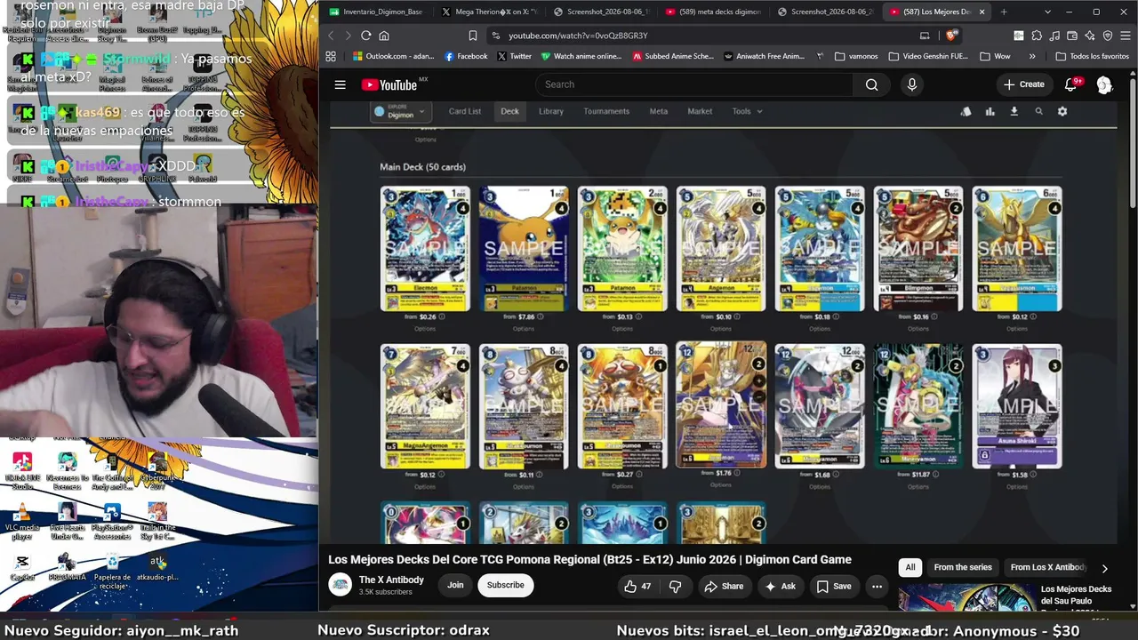
Task: Open the Brave Shields lion icon
Action: pyautogui.click(x=951, y=36)
